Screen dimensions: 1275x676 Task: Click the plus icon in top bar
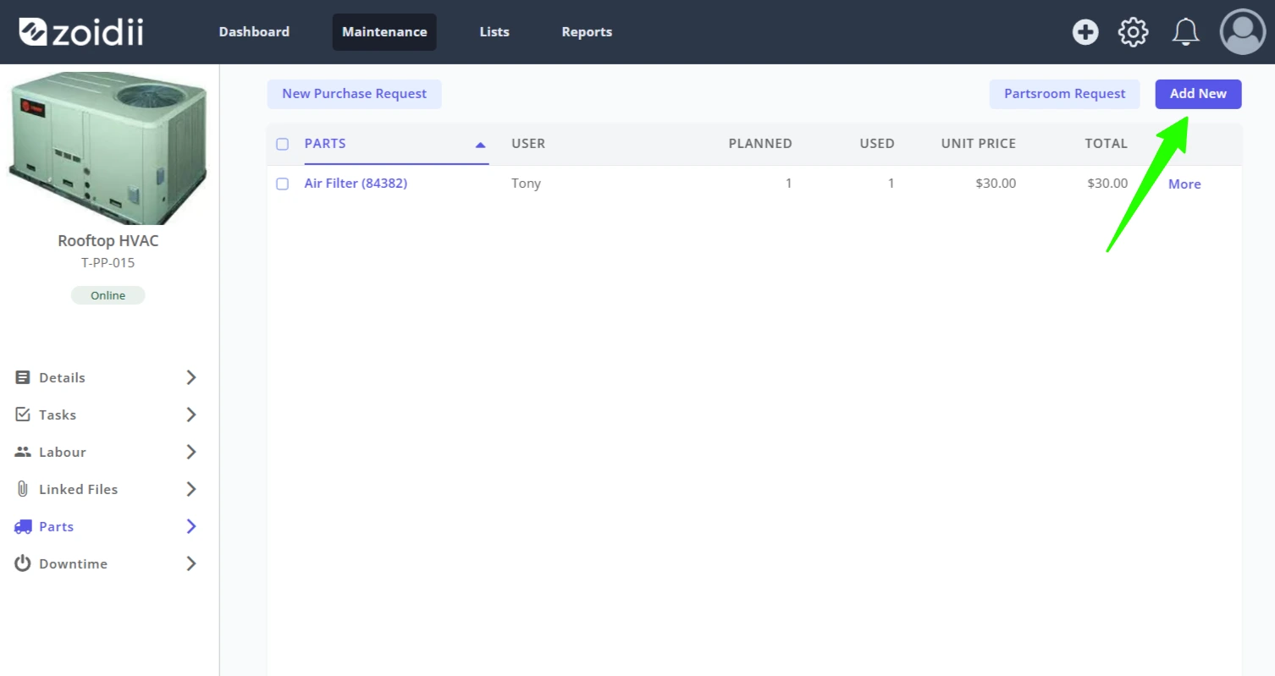[1085, 32]
